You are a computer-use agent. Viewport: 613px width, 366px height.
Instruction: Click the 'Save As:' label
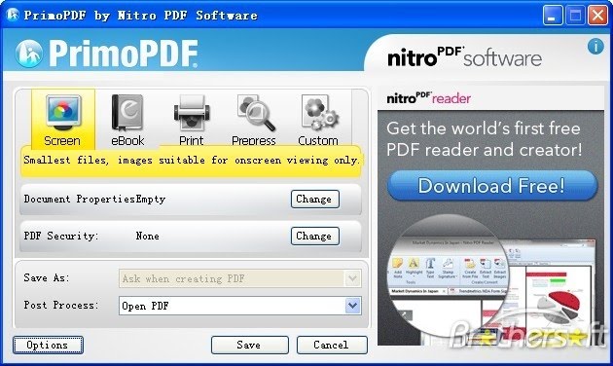pos(47,278)
